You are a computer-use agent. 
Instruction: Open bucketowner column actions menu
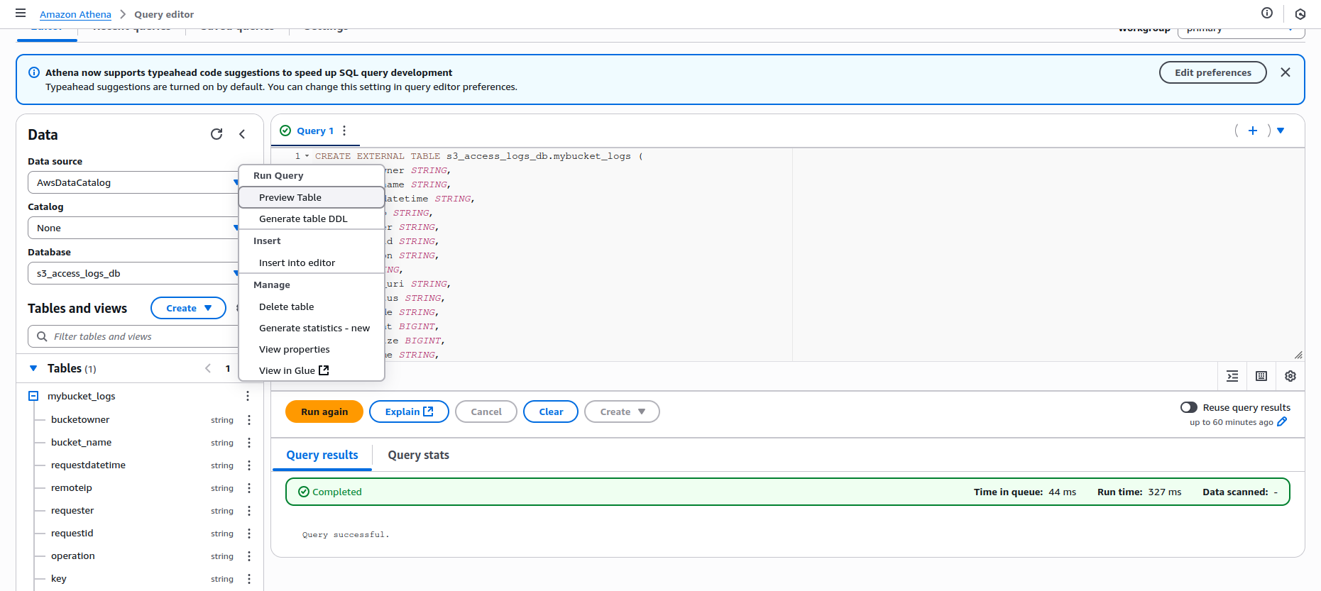tap(249, 420)
